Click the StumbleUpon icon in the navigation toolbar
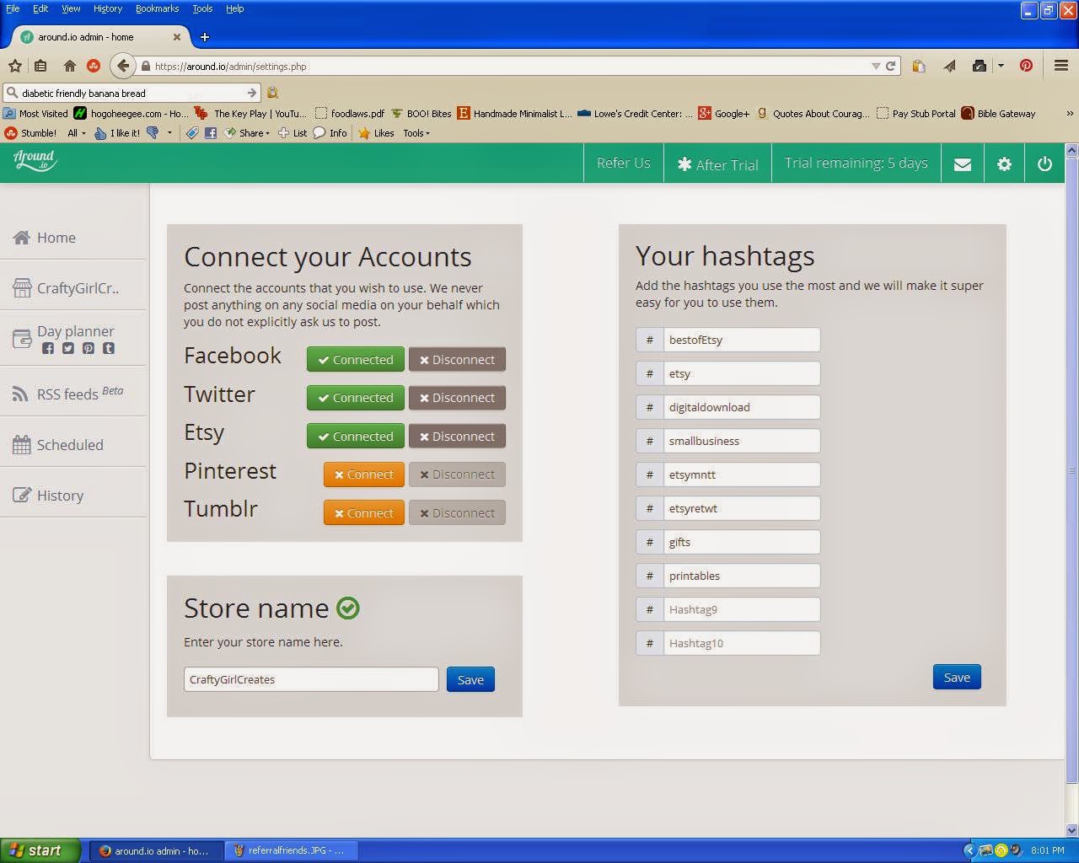 point(94,66)
